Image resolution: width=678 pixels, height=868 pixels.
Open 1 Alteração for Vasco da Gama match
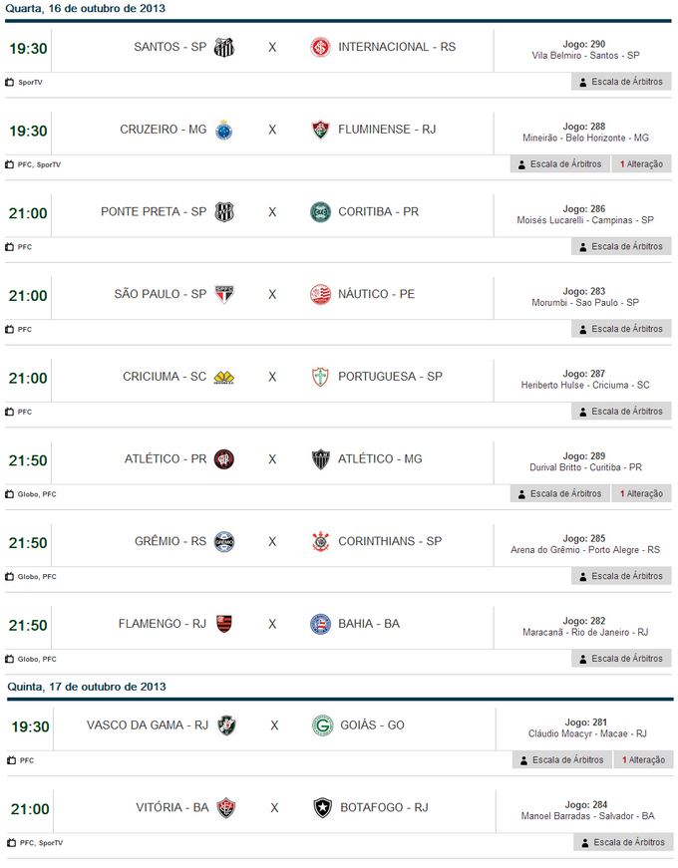pyautogui.click(x=643, y=759)
